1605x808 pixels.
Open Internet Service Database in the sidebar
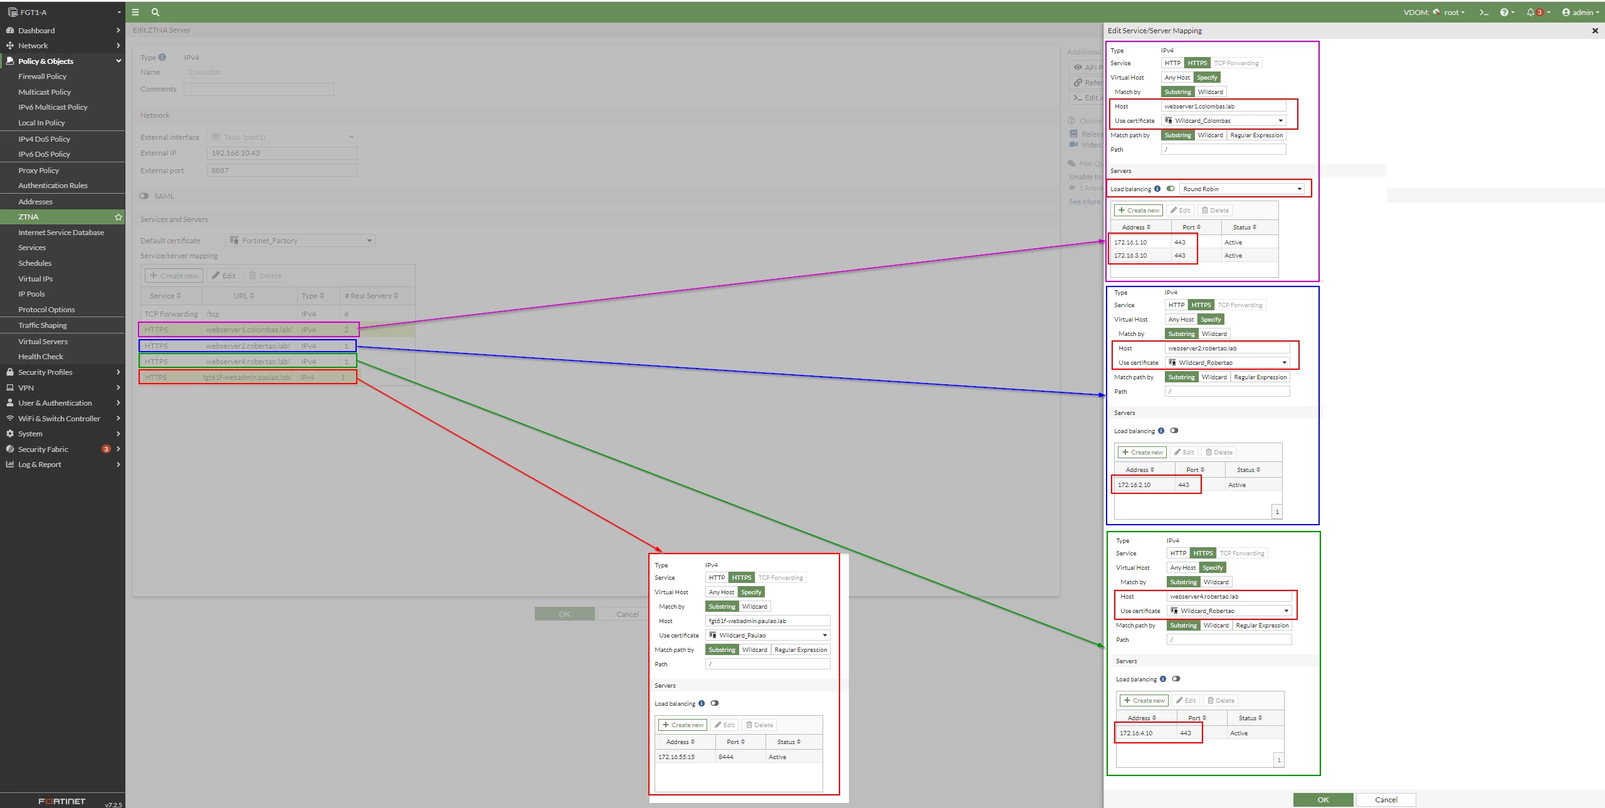coord(61,233)
